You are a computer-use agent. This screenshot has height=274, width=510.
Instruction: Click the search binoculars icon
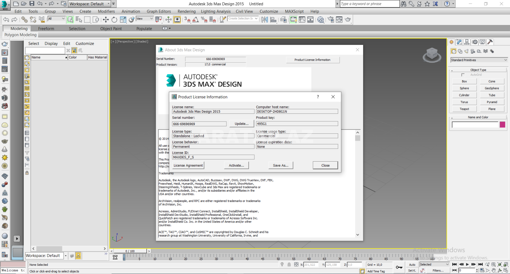click(x=403, y=4)
